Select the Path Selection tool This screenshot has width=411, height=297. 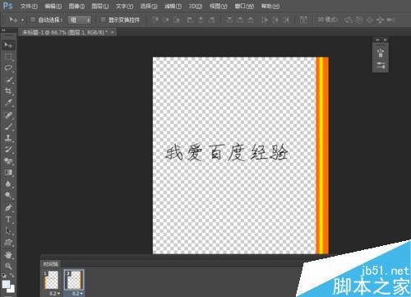coord(8,231)
